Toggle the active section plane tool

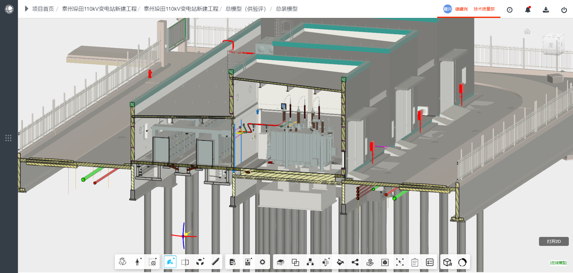[170, 262]
